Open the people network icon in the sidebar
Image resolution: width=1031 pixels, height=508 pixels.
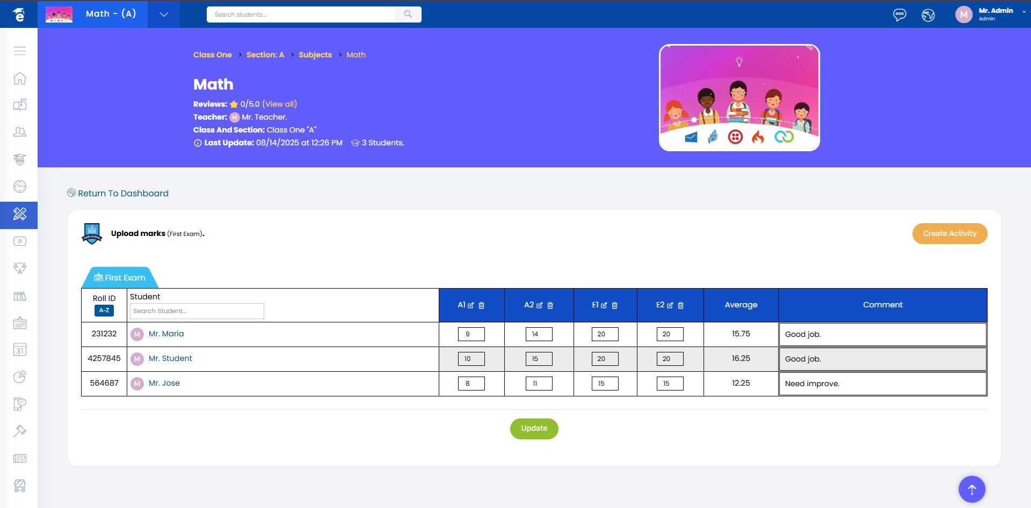click(20, 268)
